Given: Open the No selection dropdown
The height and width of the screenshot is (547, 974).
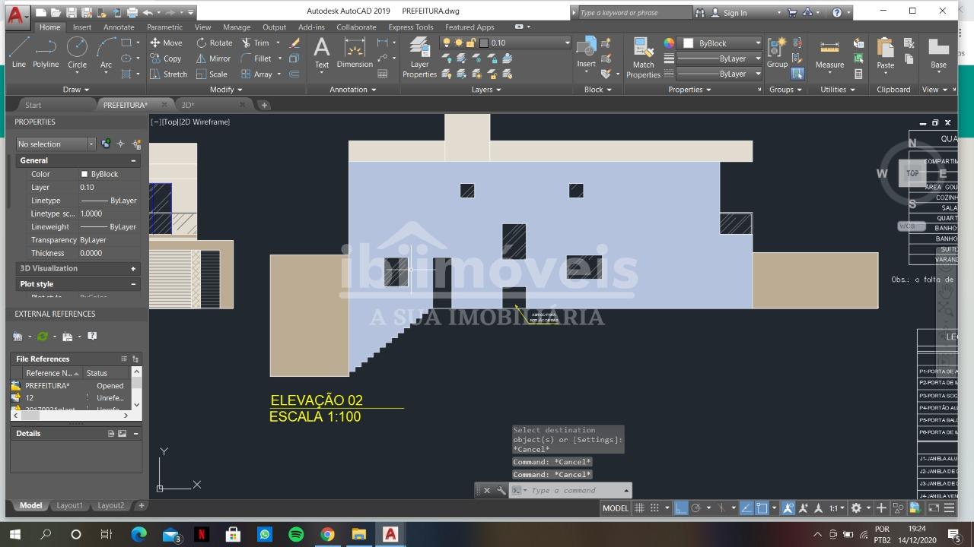Looking at the screenshot, I should [56, 144].
